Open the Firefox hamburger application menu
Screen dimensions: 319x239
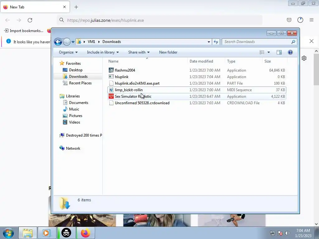[x=312, y=20]
